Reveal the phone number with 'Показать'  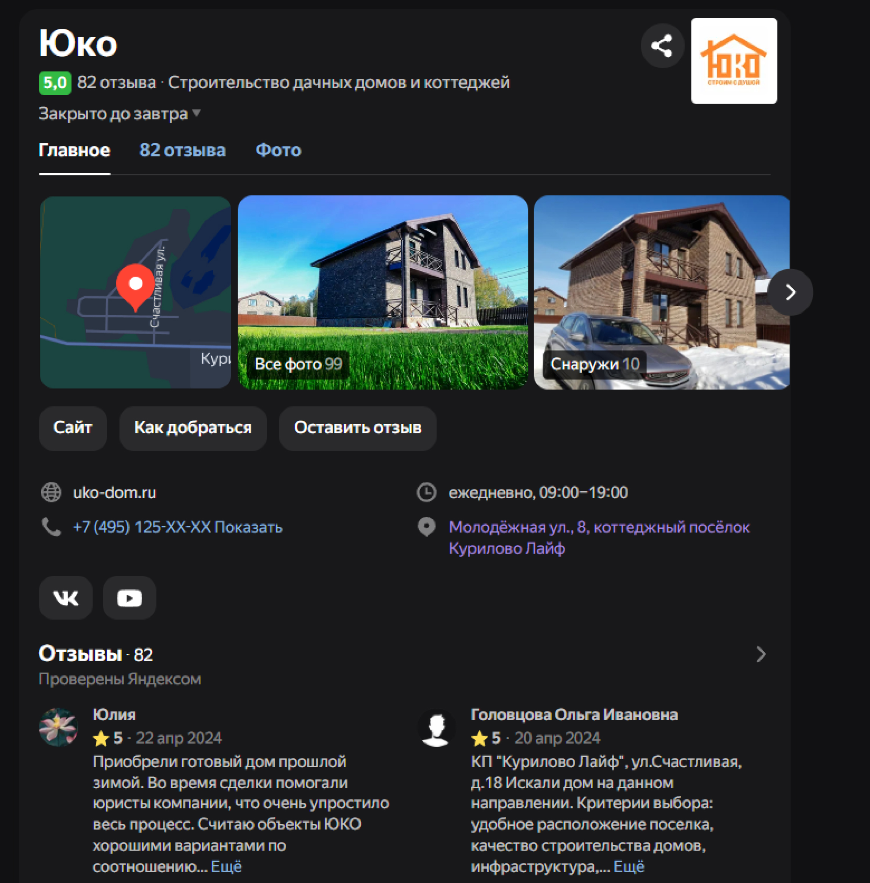(x=249, y=527)
